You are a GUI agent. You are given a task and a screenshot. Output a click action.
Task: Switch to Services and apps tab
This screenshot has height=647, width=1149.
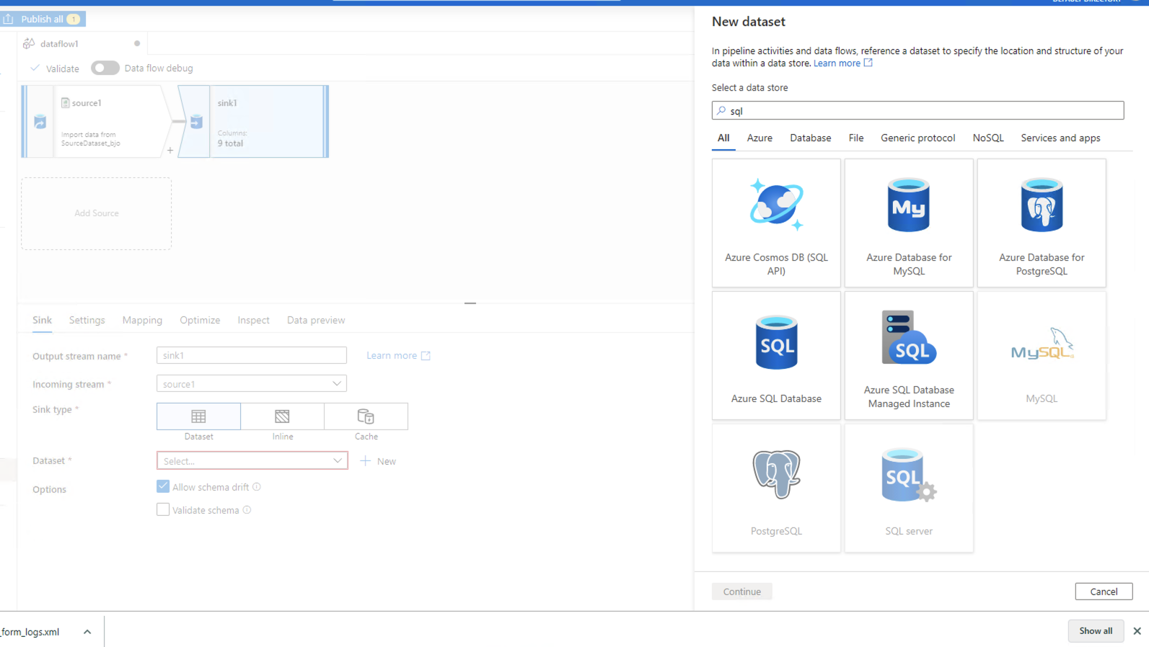click(x=1060, y=138)
